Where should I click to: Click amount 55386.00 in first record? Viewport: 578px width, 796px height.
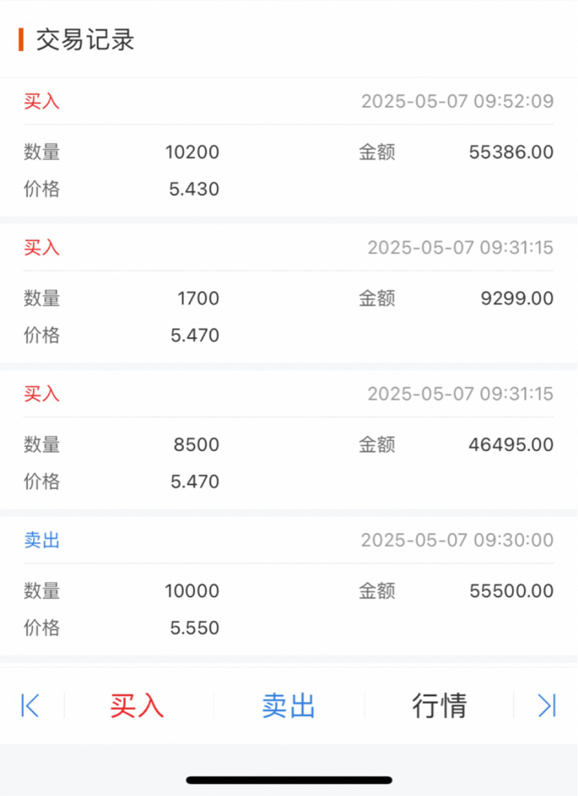pyautogui.click(x=511, y=152)
